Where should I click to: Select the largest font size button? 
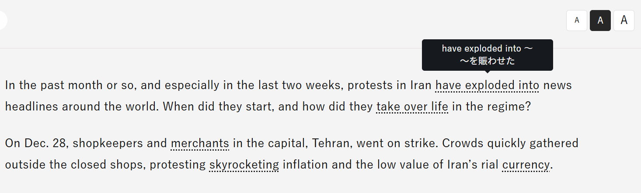coord(624,21)
